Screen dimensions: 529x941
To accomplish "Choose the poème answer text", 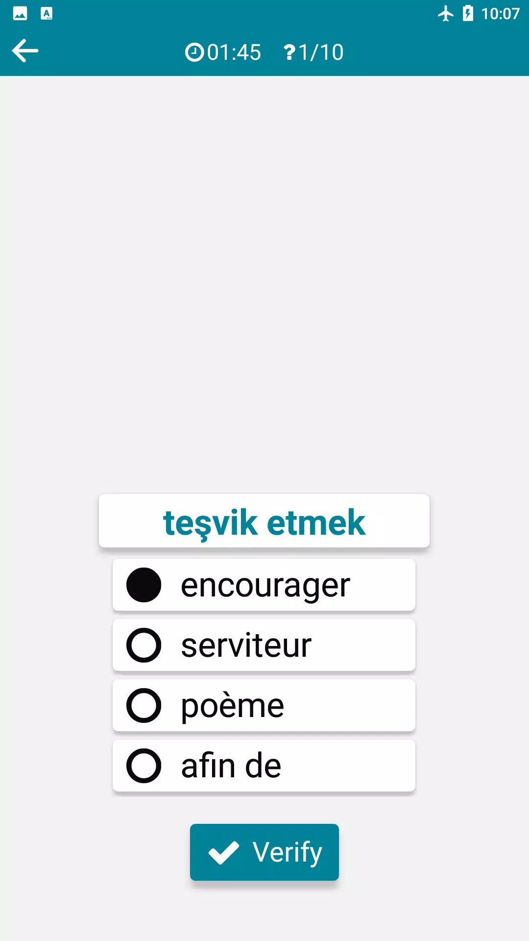I will pyautogui.click(x=232, y=706).
